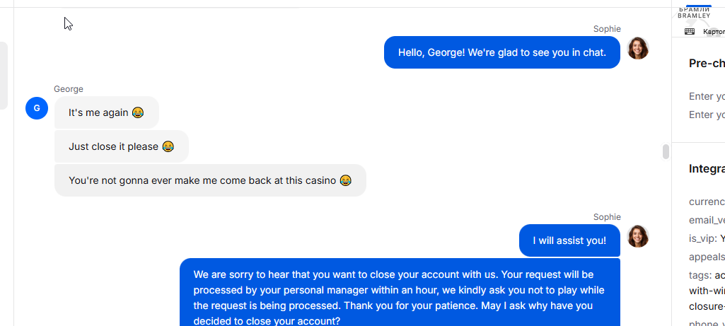Click the account closure reply message bubble
The width and height of the screenshot is (725, 326).
[x=400, y=292]
